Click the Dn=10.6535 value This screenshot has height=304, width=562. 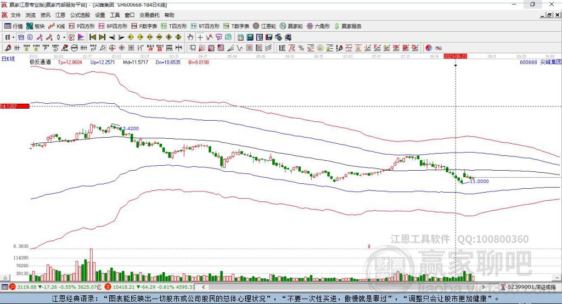[x=168, y=62]
